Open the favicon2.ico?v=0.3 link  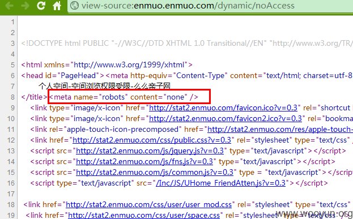pyautogui.click(x=226, y=118)
